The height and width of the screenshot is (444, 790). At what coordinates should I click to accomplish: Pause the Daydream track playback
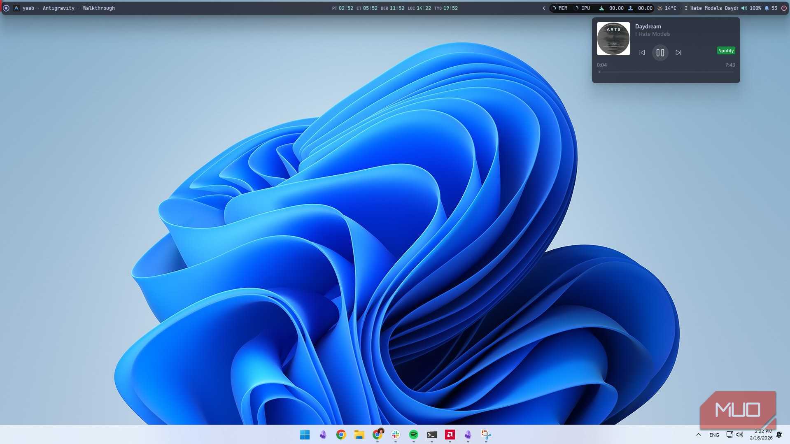(660, 53)
